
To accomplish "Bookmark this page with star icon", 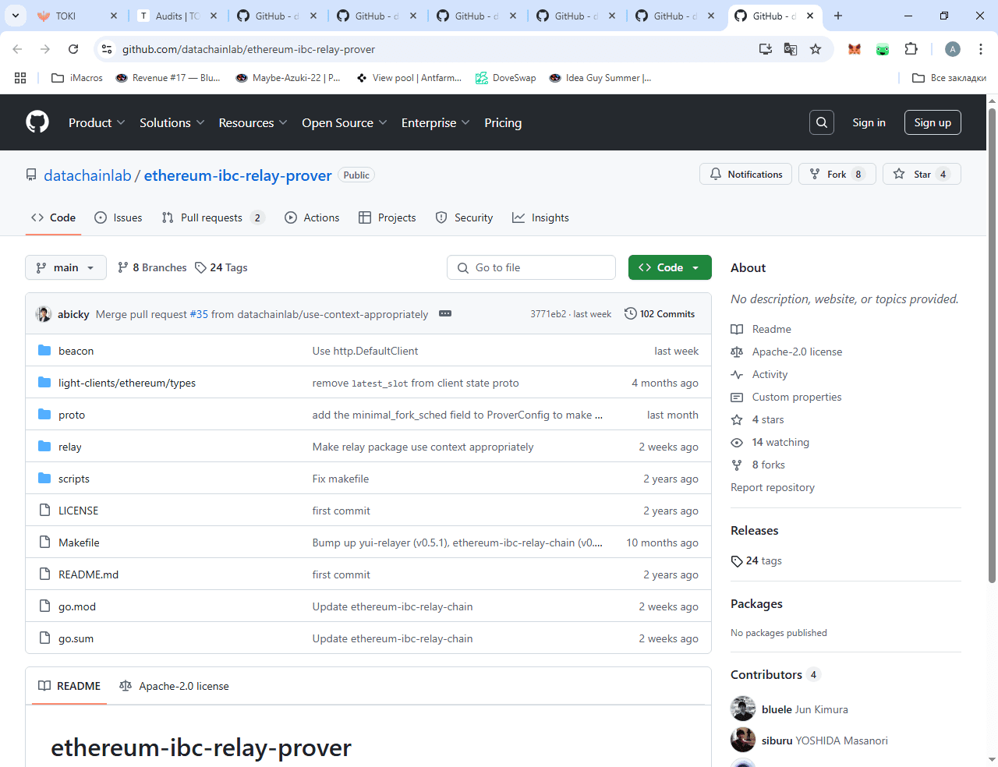I will (x=816, y=49).
